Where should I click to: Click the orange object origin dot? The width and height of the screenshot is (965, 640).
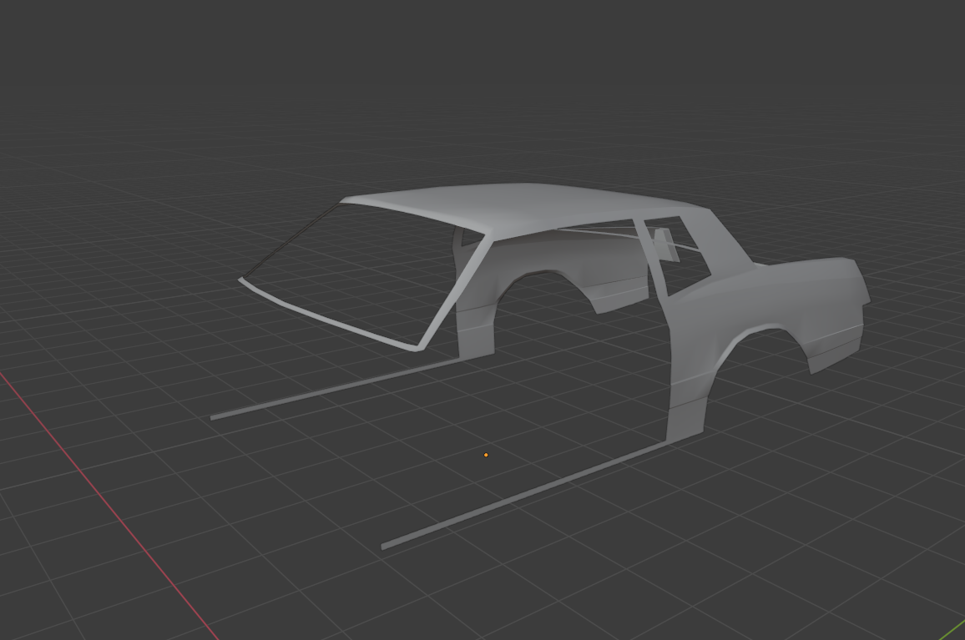pos(486,455)
